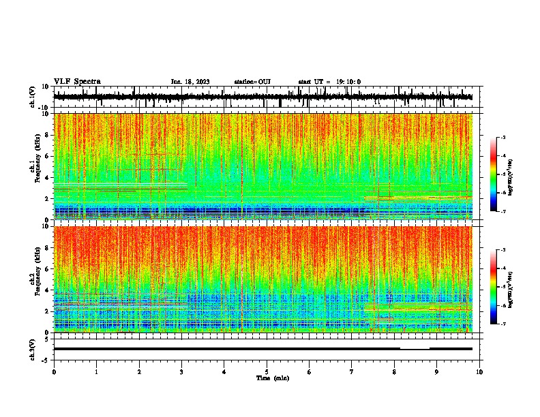Click the 'Time (min)' axis label
Image resolution: width=540 pixels, height=417 pixels.
273,378
